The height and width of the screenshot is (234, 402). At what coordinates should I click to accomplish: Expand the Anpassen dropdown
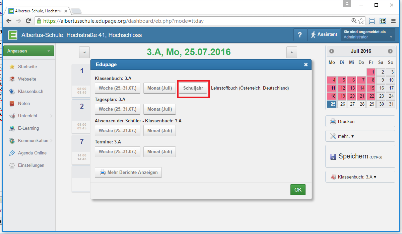coord(28,51)
